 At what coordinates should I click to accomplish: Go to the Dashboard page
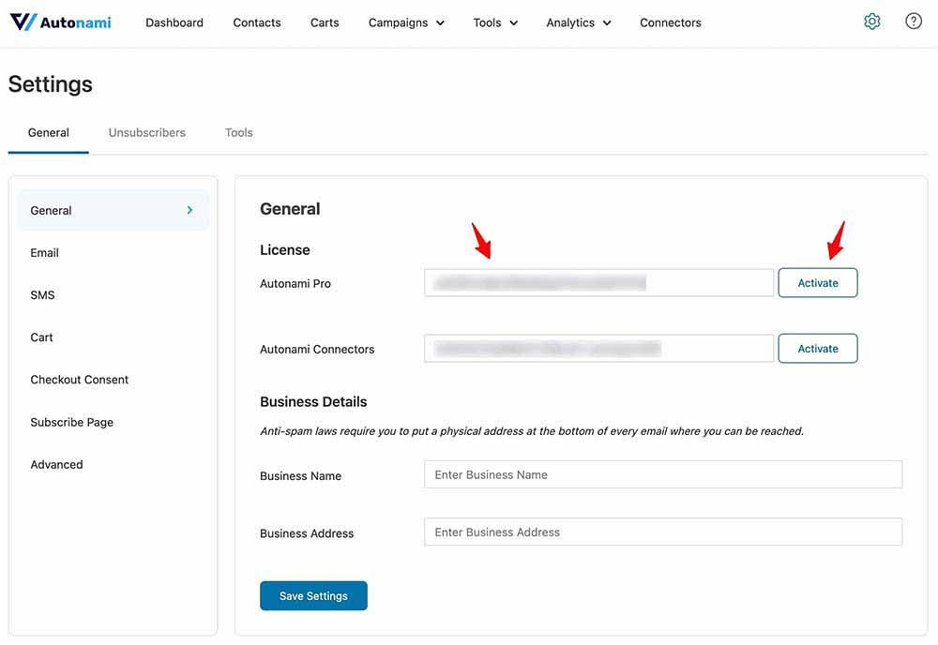[174, 22]
